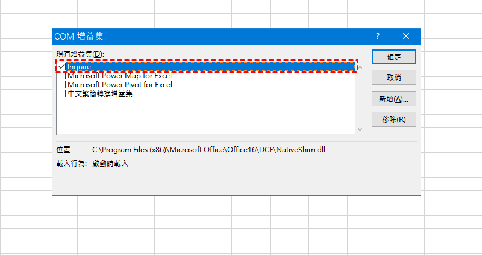This screenshot has width=482, height=255.
Task: Close the COM 增益集 dialog
Action: click(406, 37)
